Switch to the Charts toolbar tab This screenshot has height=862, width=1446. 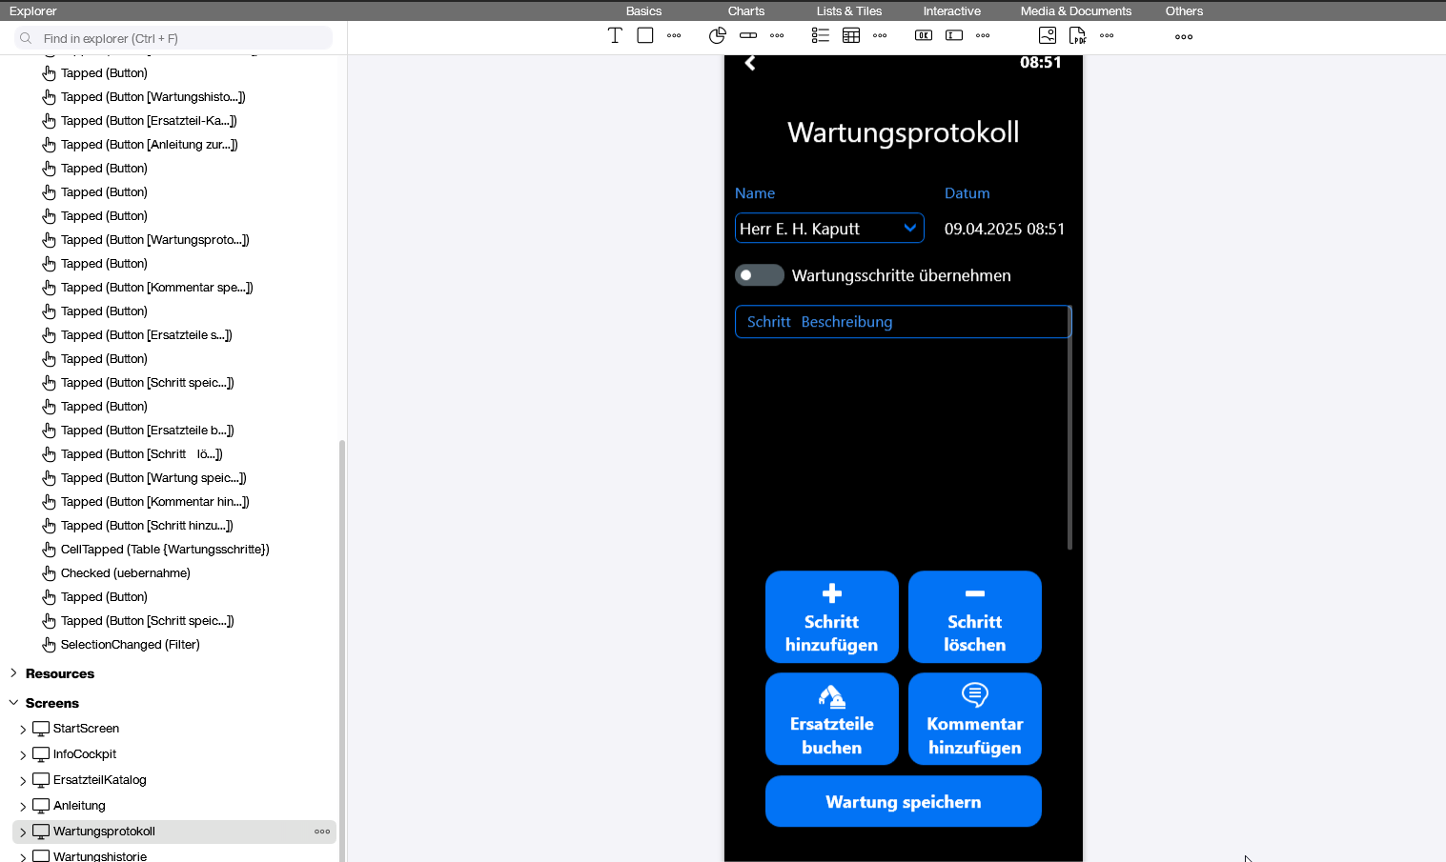coord(745,10)
